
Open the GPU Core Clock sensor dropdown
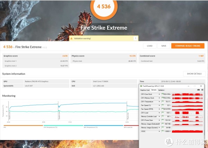tap(159, 94)
